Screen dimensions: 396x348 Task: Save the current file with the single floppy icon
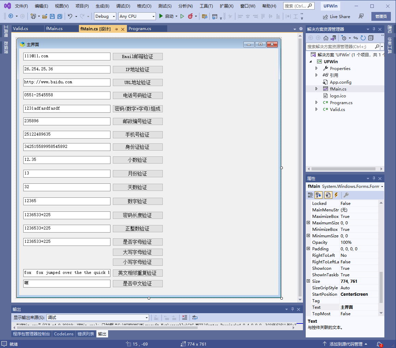[x=52, y=16]
